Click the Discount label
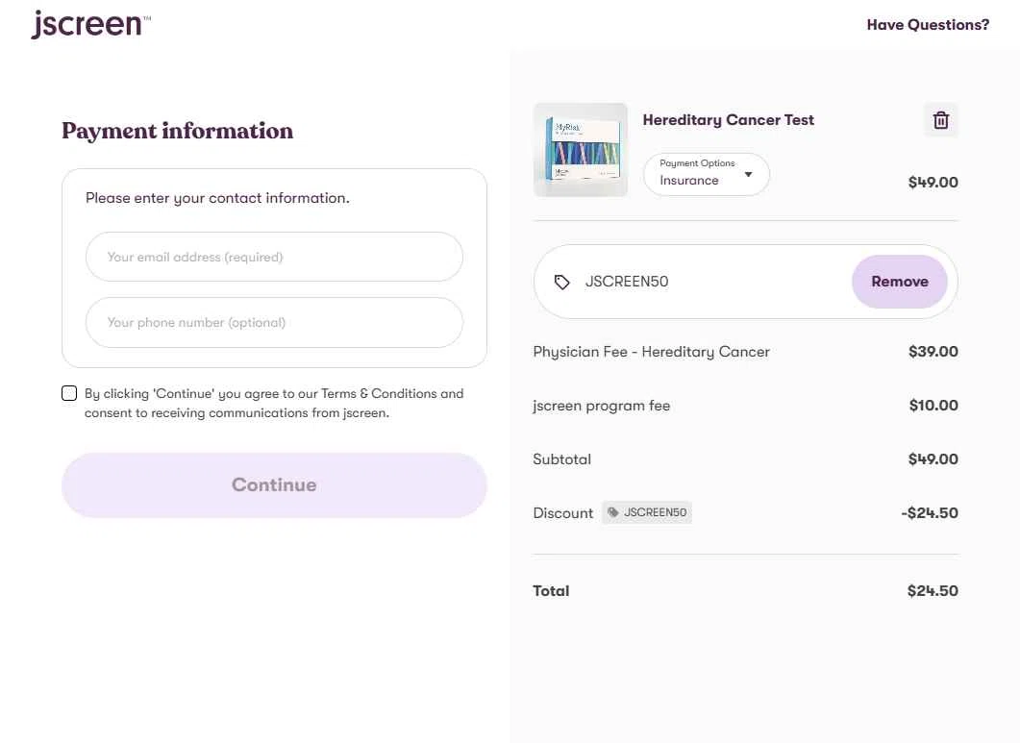1020x743 pixels. pyautogui.click(x=562, y=513)
